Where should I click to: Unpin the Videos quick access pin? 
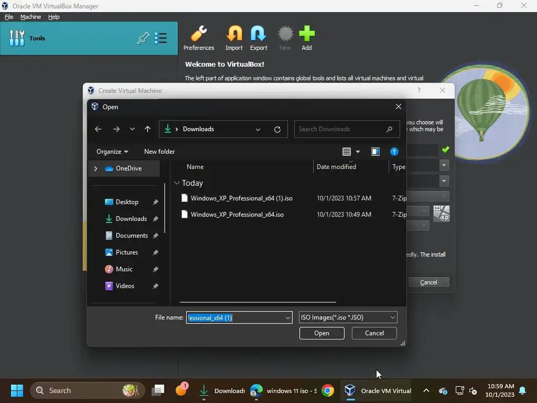(x=155, y=286)
